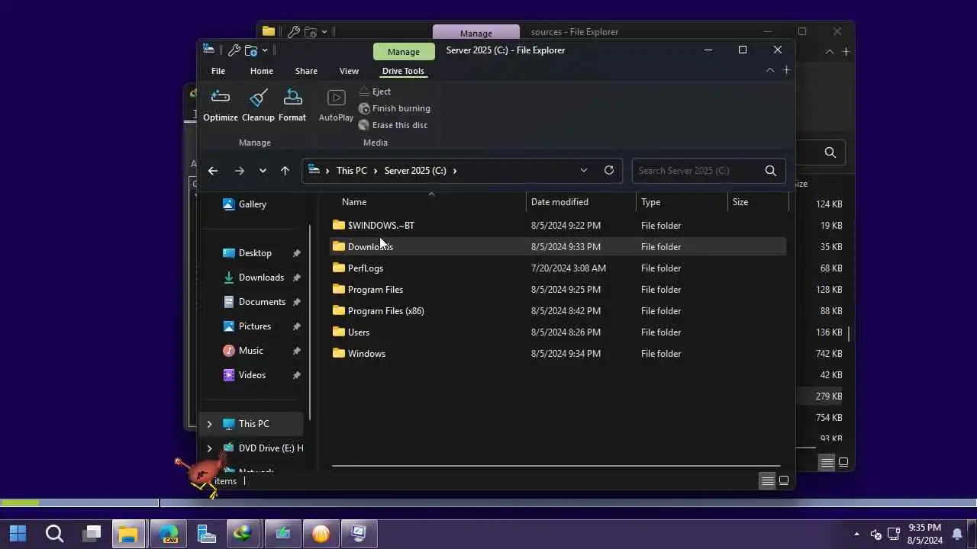
Task: Collapse the ribbon with the chevron
Action: click(770, 70)
